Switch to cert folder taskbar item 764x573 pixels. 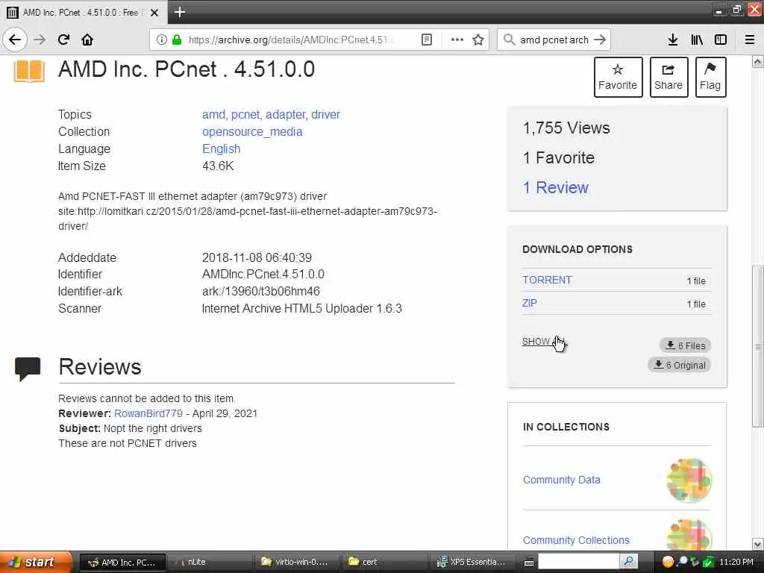(x=383, y=563)
